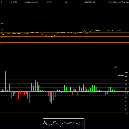The width and height of the screenshot is (129, 129).
Task: Click the 'MR' panel label
Action: pyautogui.click(x=115, y=67)
